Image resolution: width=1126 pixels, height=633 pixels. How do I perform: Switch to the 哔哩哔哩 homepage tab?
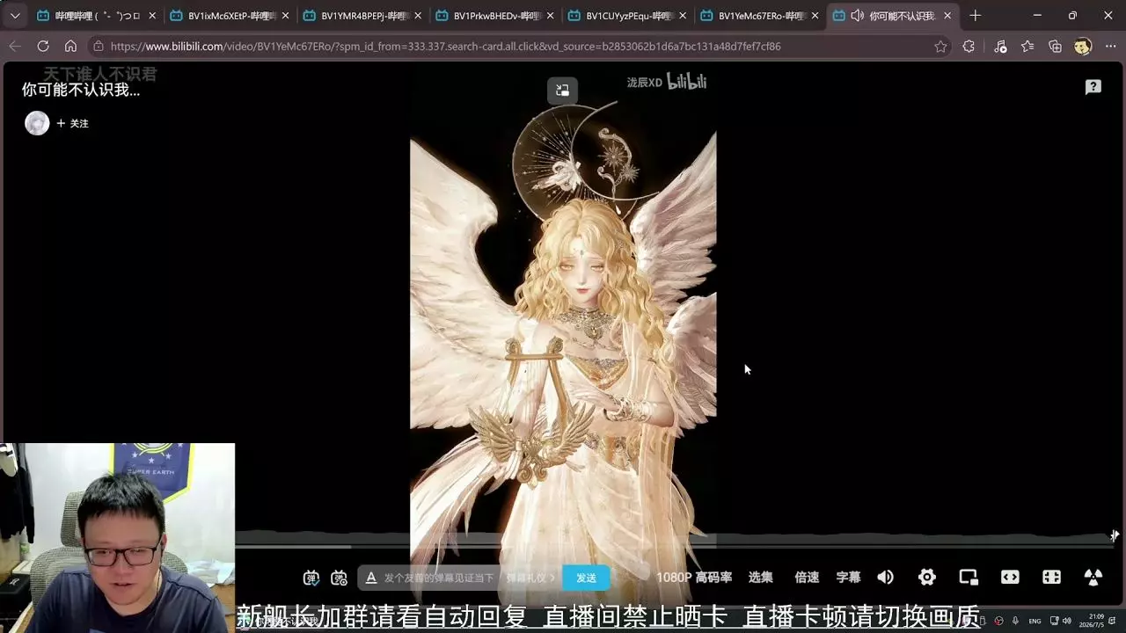click(x=95, y=16)
